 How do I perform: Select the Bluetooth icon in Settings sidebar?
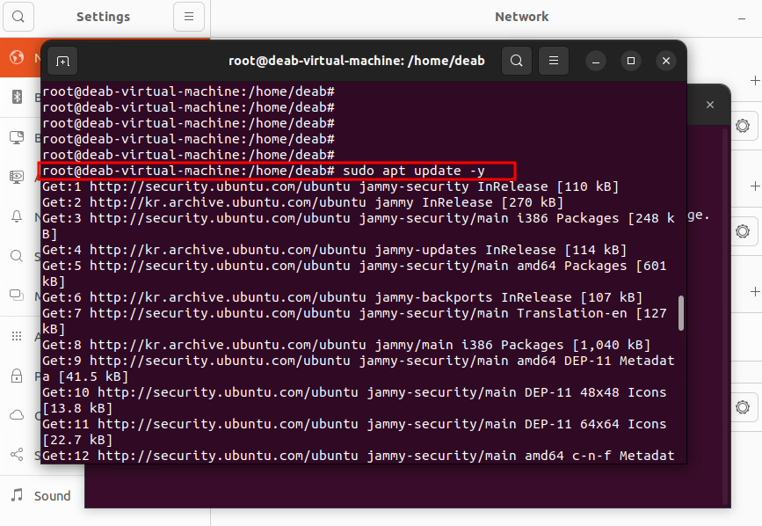pos(17,97)
